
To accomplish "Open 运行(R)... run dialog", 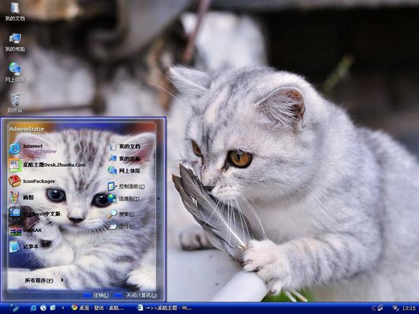I will (x=124, y=227).
